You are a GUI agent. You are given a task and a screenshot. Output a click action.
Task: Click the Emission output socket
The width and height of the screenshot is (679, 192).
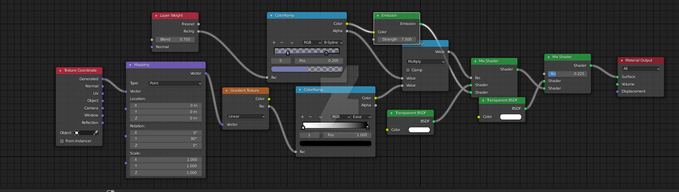click(x=420, y=24)
